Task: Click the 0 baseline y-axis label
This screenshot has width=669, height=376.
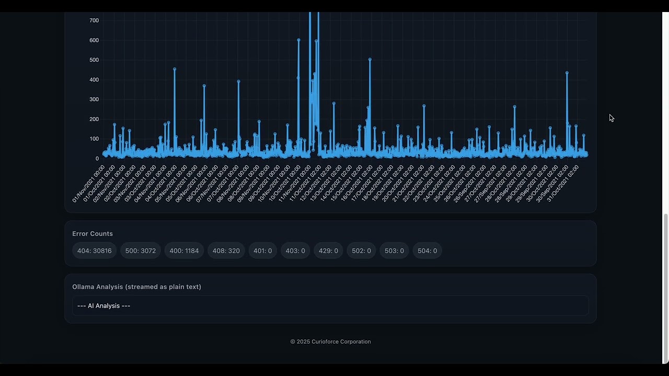Action: coord(97,159)
